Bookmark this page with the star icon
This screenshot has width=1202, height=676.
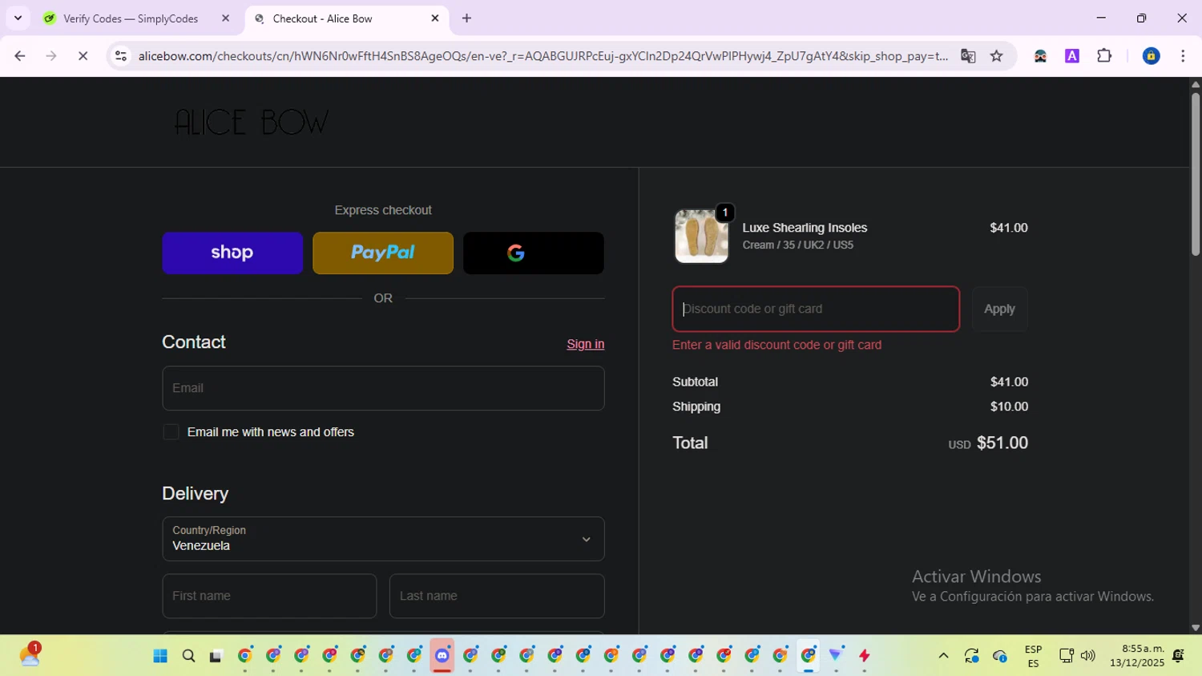point(997,56)
